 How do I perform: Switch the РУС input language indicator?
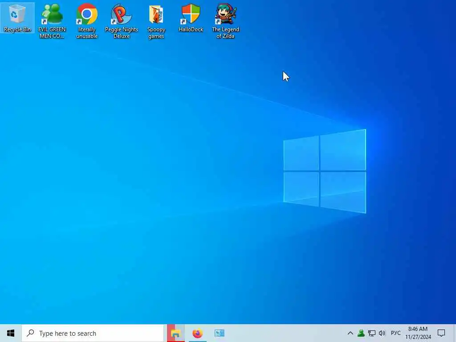[x=395, y=333]
